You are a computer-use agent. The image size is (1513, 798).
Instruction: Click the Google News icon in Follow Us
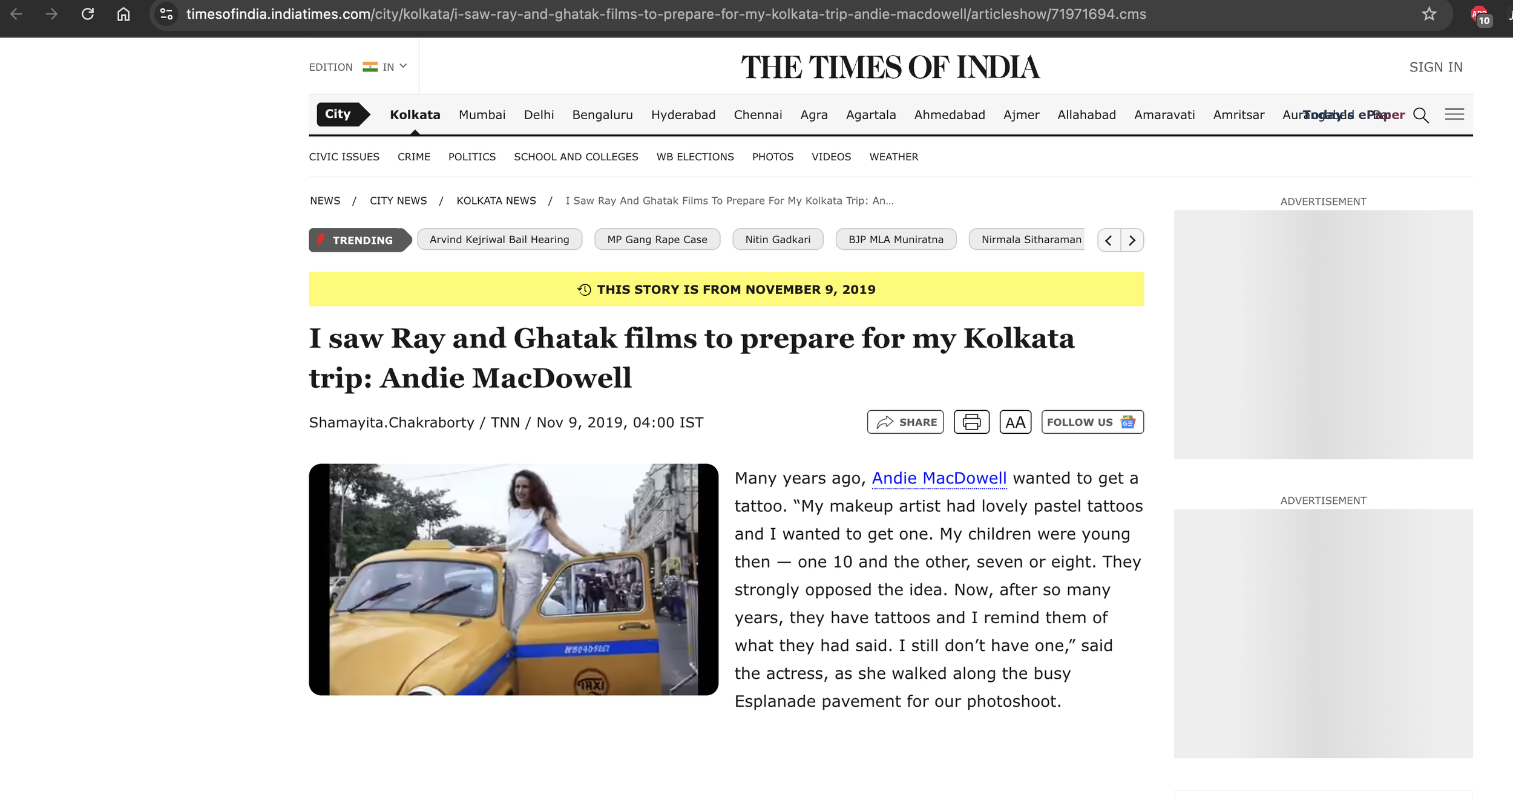tap(1127, 422)
